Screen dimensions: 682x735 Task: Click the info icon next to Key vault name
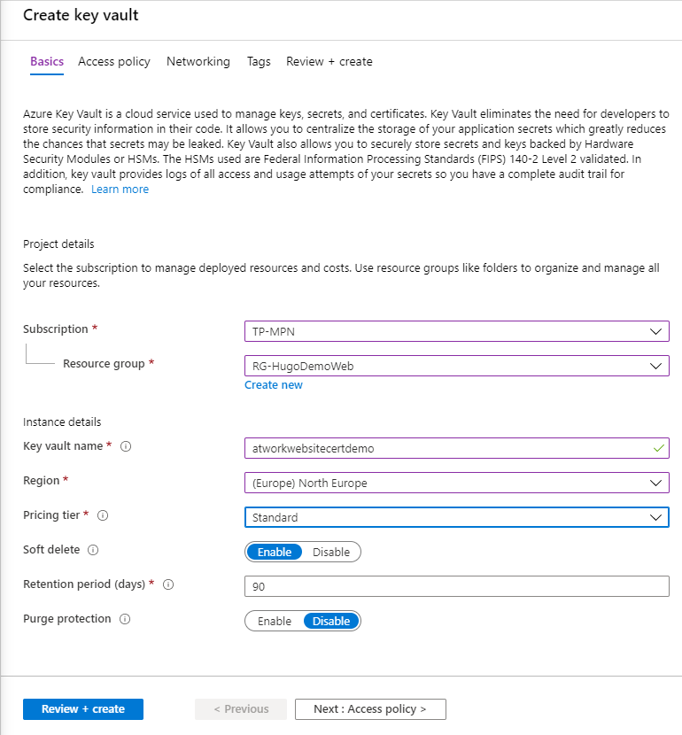126,446
